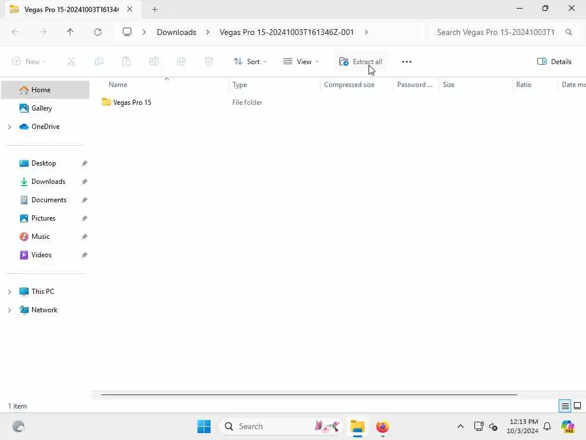
Task: Switch to details list view
Action: (565, 406)
